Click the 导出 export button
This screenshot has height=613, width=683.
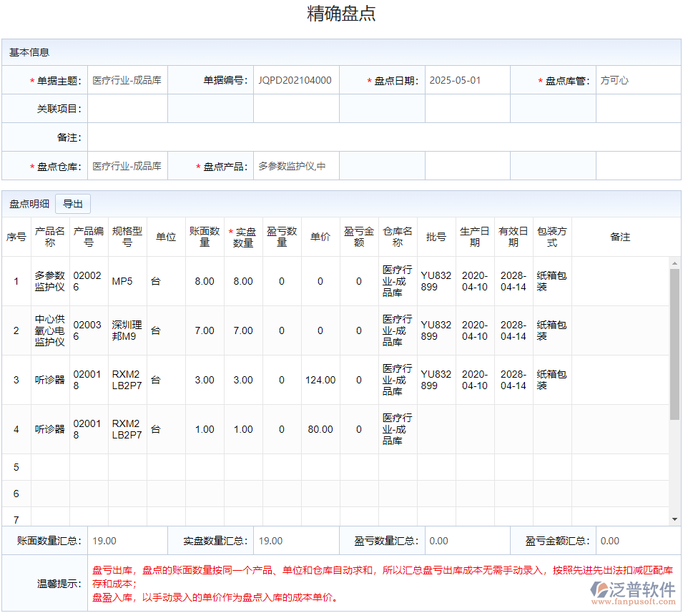coord(74,203)
